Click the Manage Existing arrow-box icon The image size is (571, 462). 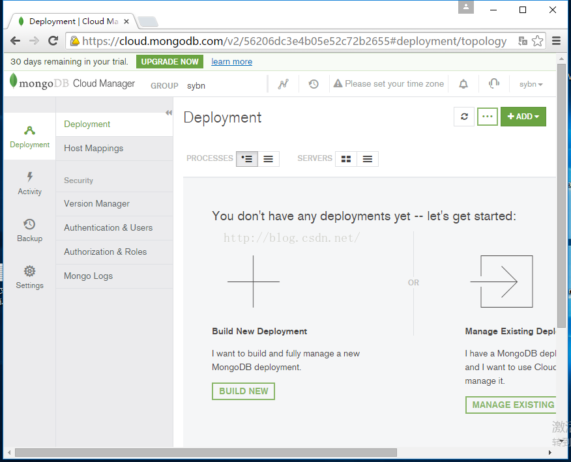point(501,282)
